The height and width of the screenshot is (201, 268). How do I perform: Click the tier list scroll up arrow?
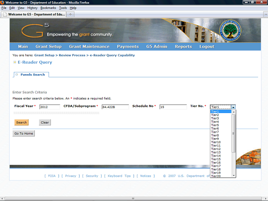234,112
